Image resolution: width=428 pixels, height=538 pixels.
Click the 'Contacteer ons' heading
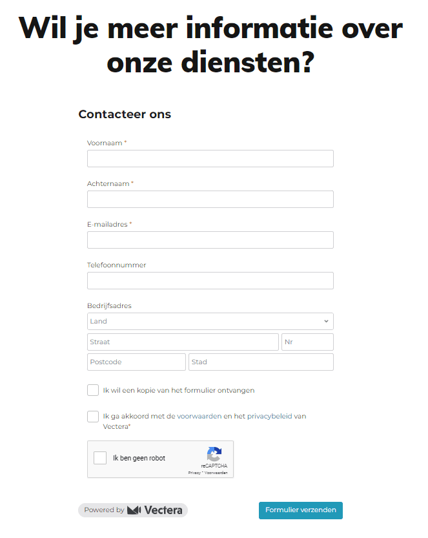click(x=125, y=114)
